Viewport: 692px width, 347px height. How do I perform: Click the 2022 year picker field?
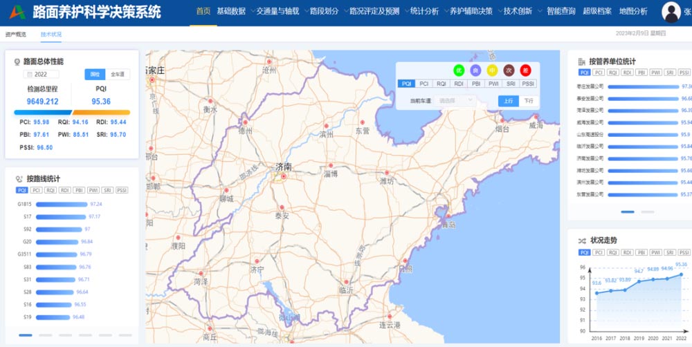coord(42,74)
